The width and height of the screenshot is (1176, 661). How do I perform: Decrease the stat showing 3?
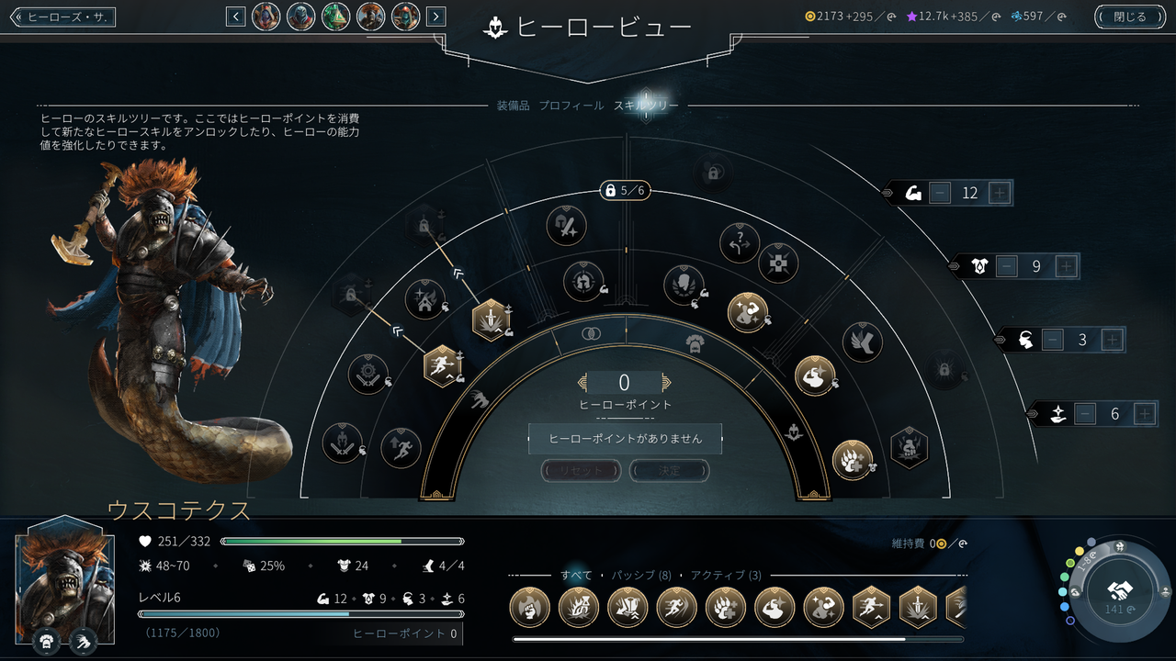pyautogui.click(x=1053, y=340)
